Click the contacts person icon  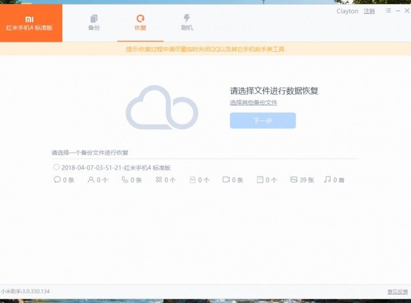91,180
